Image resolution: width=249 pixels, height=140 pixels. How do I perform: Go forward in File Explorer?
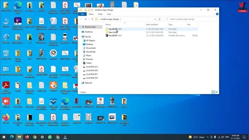pos(86,19)
